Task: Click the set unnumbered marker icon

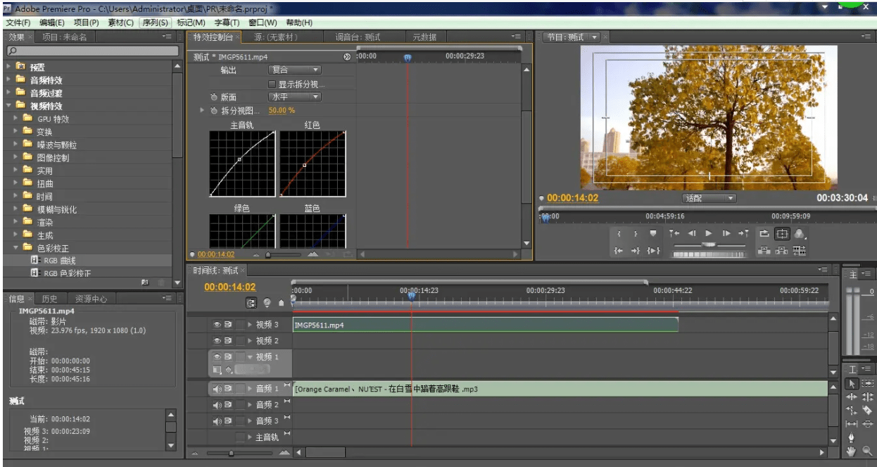Action: (653, 233)
